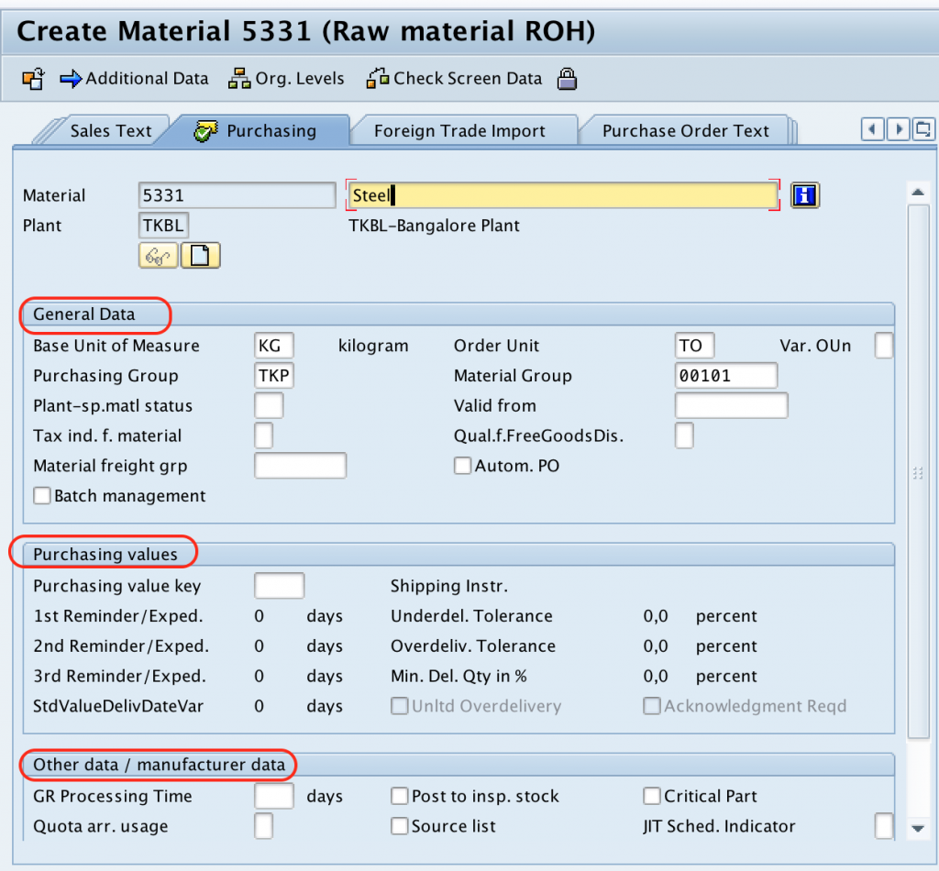Click the display glasses icon below Plant

click(158, 255)
